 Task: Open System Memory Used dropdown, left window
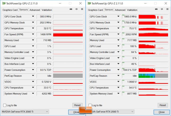(33, 94)
